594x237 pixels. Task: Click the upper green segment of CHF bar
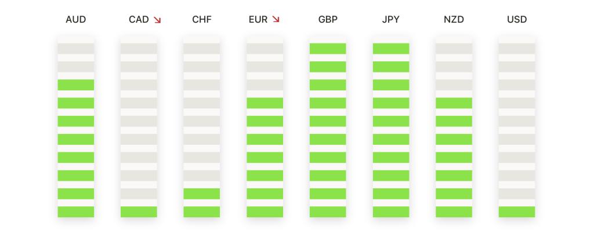202,194
